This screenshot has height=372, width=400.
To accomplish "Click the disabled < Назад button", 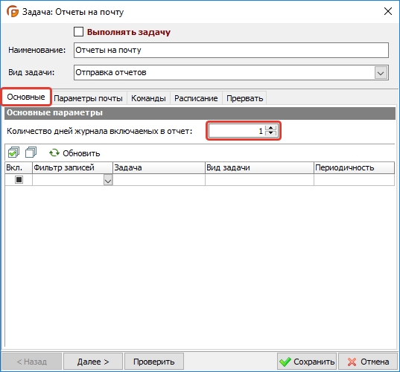I will (32, 362).
